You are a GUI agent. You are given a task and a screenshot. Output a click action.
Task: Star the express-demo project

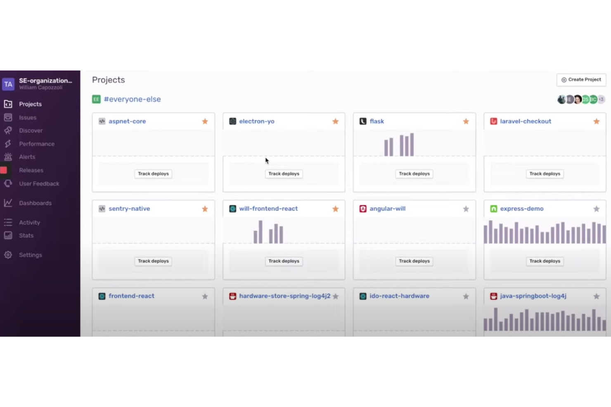pyautogui.click(x=596, y=209)
